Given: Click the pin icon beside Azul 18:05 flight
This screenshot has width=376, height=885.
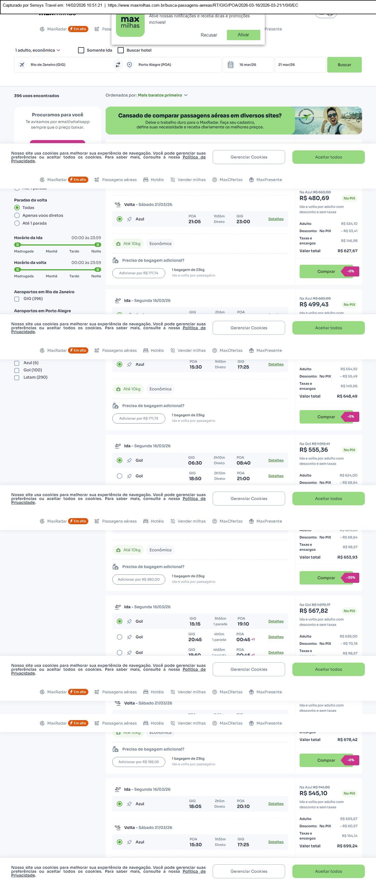Looking at the screenshot, I should coord(129,804).
